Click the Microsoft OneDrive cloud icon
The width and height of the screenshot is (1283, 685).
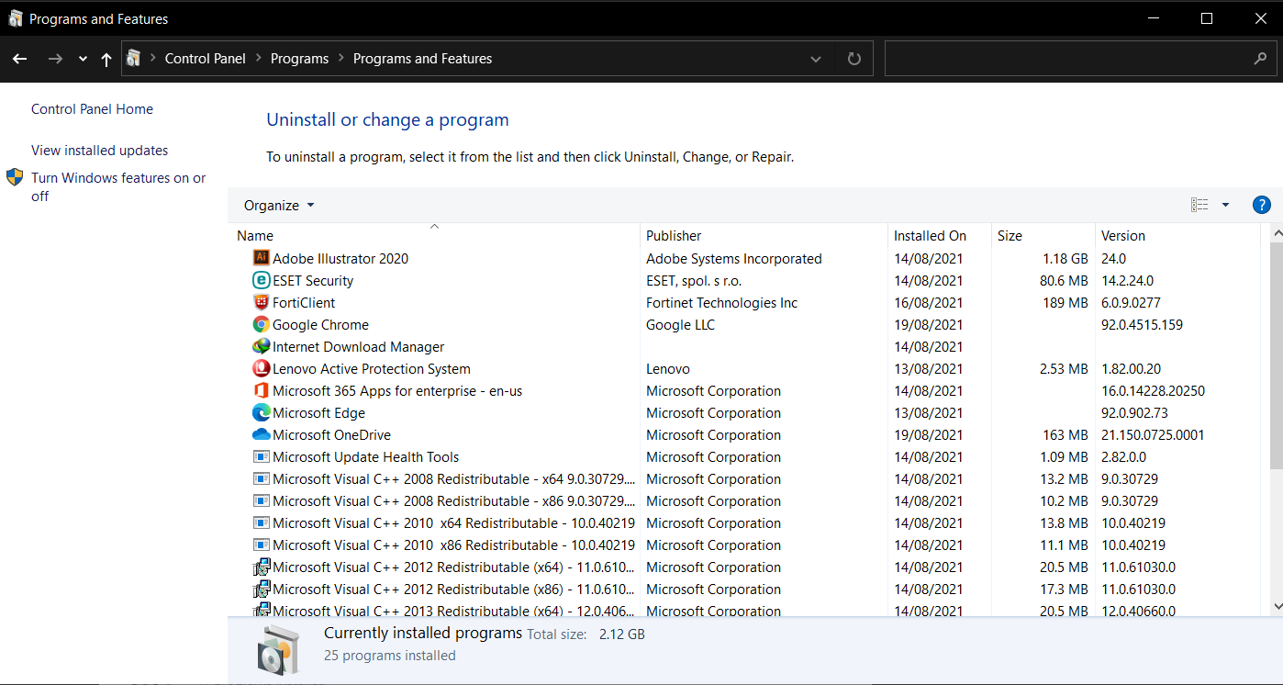(x=261, y=434)
